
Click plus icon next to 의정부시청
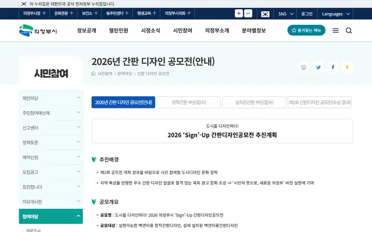[x=44, y=13]
